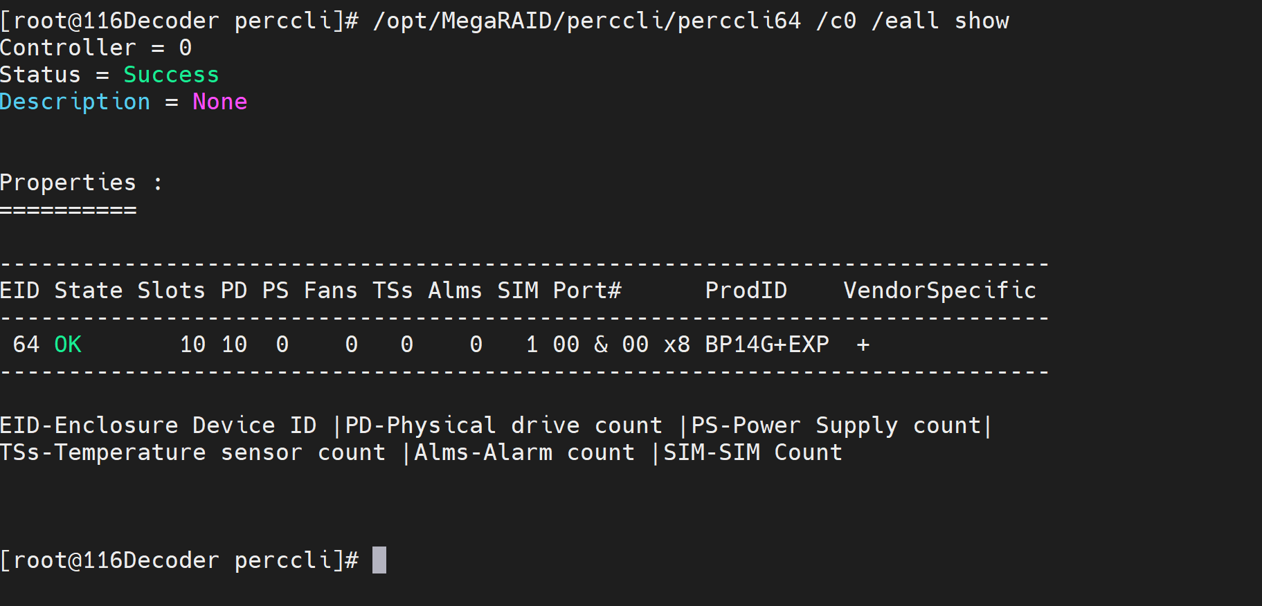Click the ProdID column header

746,291
